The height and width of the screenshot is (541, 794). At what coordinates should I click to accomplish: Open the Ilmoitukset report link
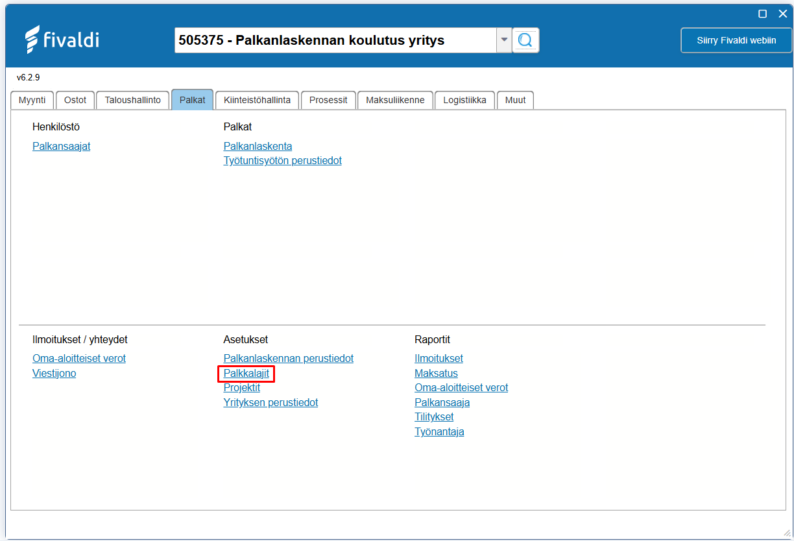tap(439, 359)
